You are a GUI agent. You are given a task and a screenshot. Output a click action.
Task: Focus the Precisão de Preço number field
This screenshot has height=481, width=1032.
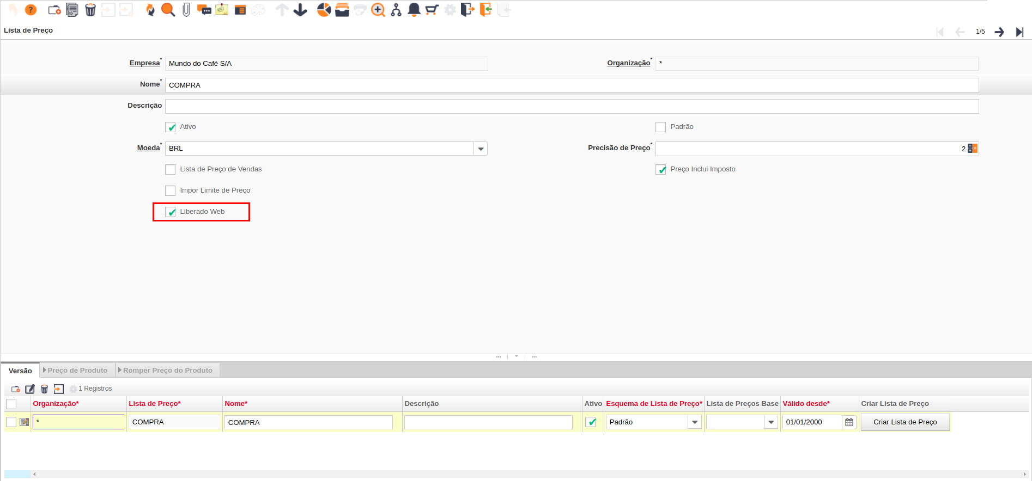pyautogui.click(x=811, y=149)
